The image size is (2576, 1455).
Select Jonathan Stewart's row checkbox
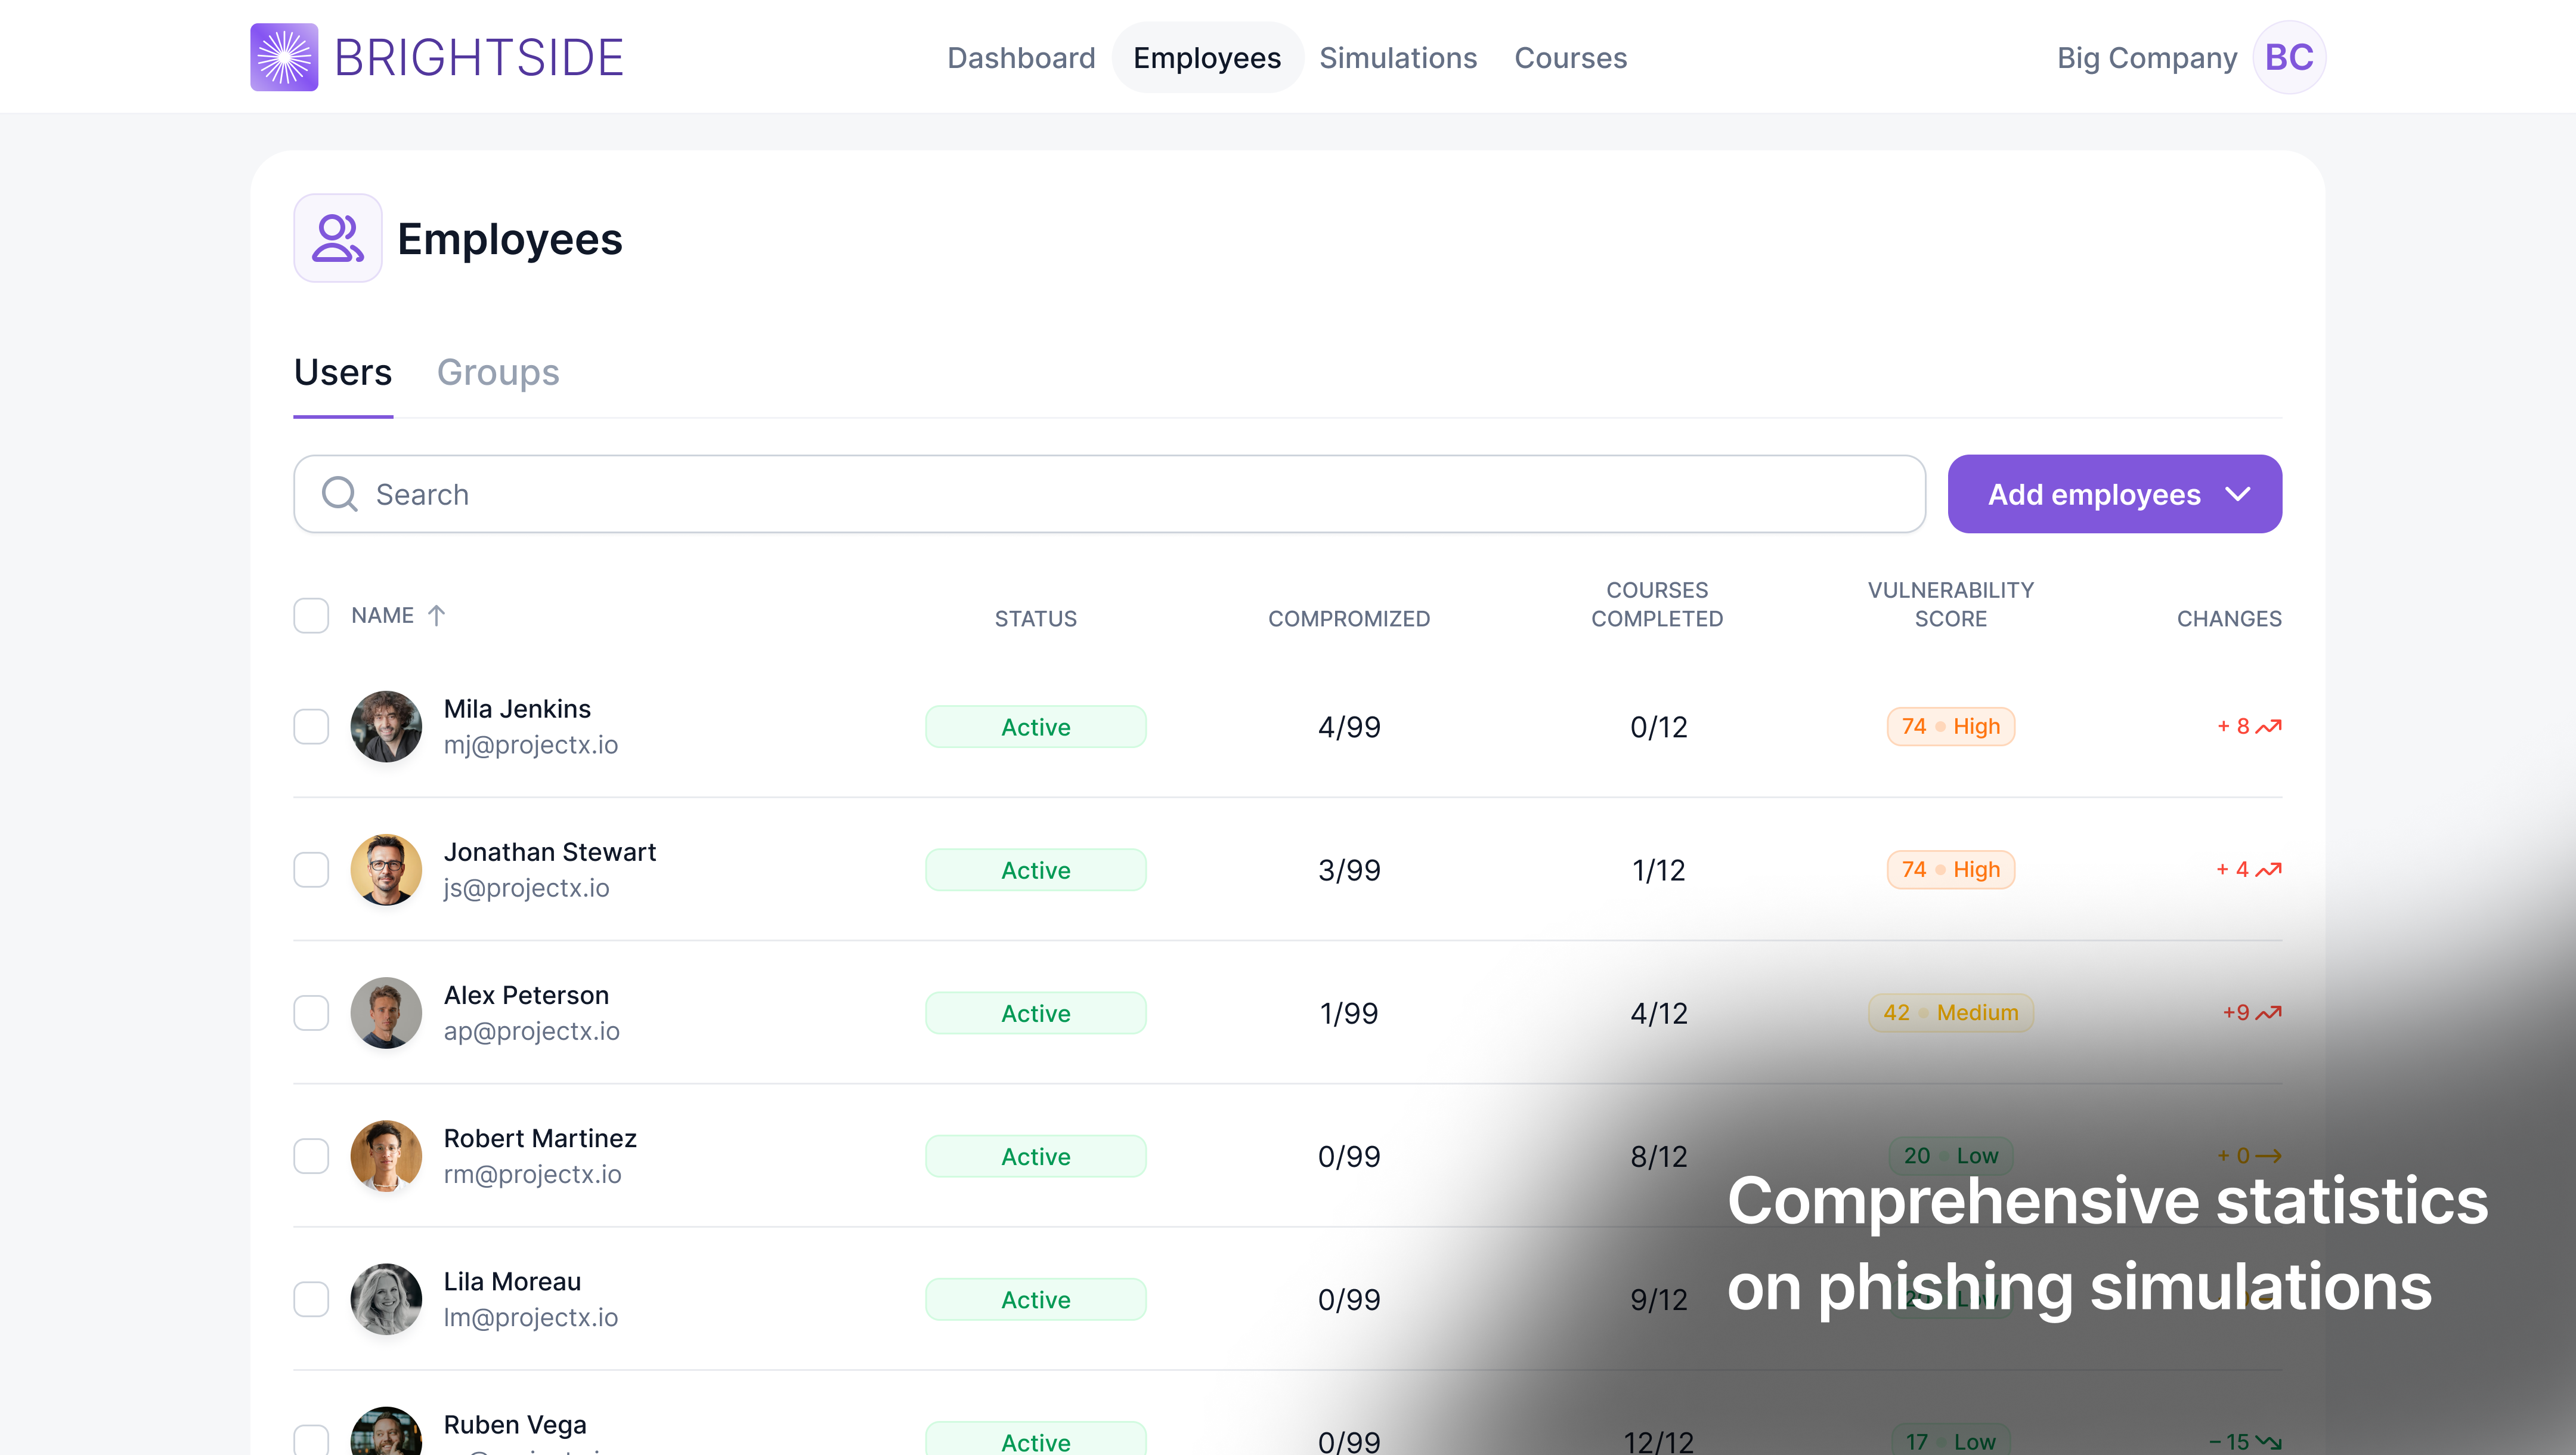[311, 870]
